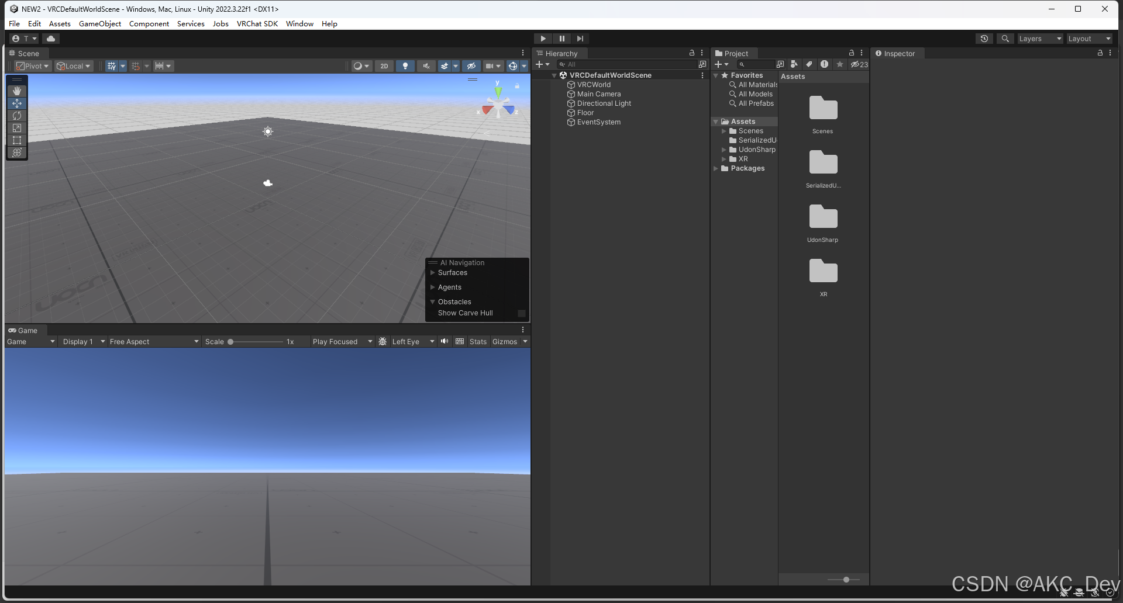Open Scene camera settings icon

tap(490, 66)
